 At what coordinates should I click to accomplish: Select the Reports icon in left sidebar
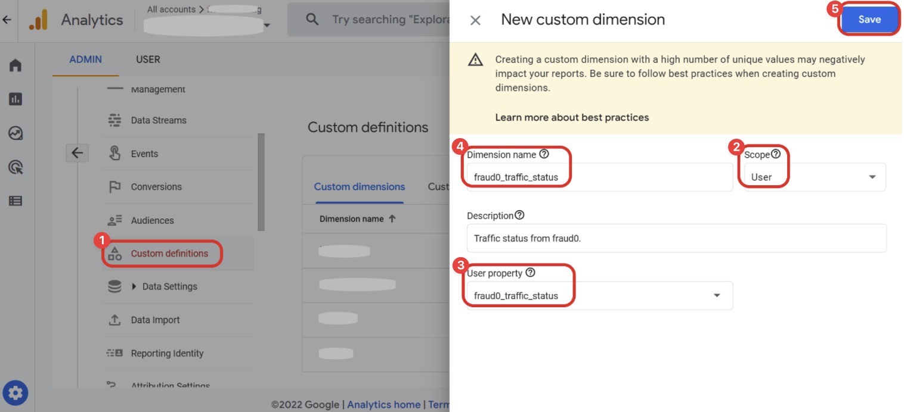pos(16,99)
